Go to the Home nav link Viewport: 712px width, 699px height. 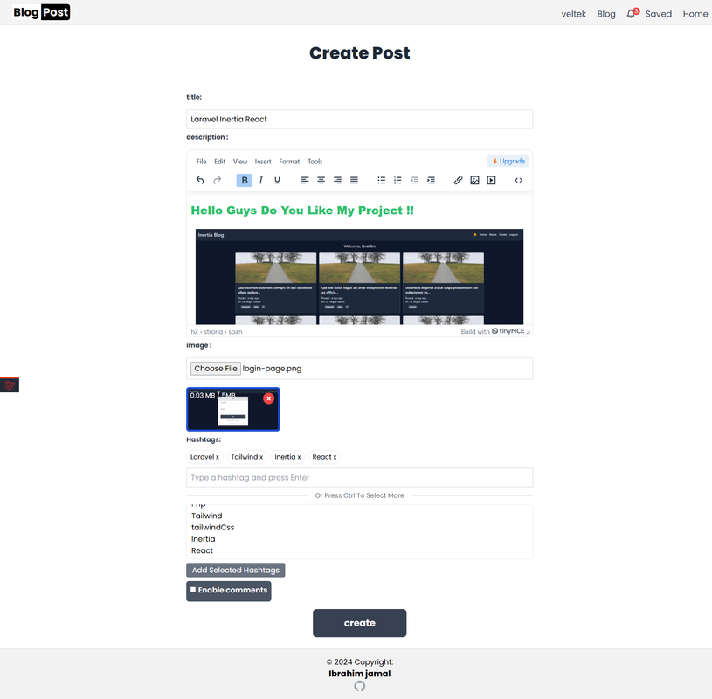pyautogui.click(x=695, y=14)
